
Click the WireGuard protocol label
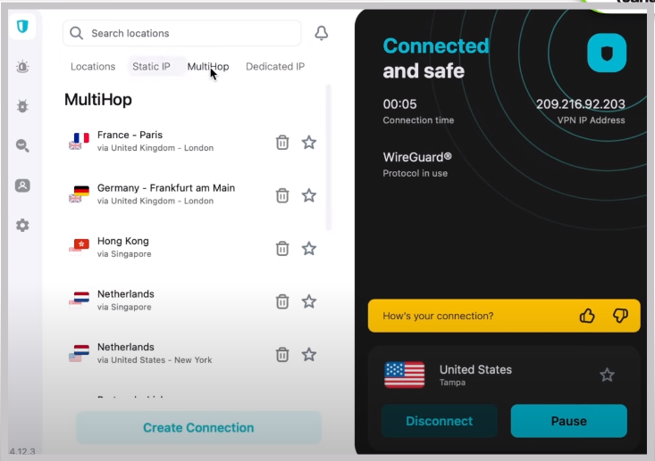click(x=417, y=157)
